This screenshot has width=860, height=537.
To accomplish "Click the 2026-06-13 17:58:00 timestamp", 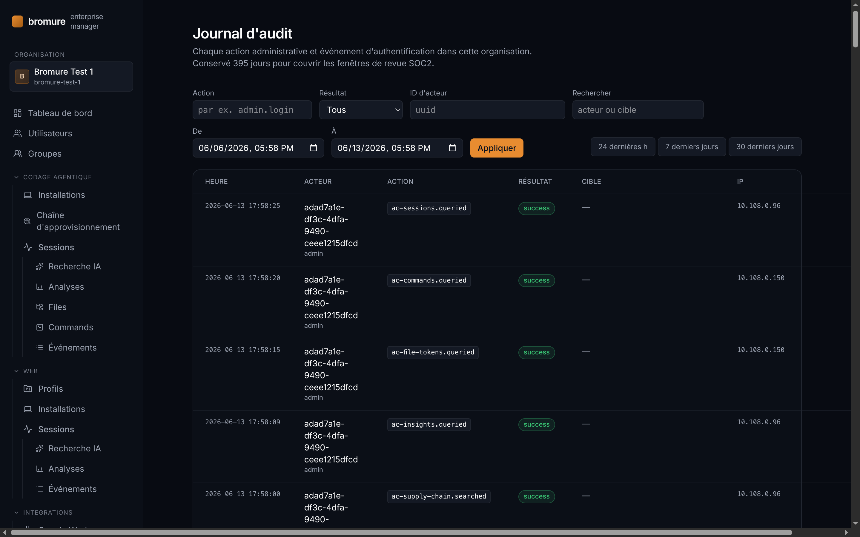I will click(242, 494).
